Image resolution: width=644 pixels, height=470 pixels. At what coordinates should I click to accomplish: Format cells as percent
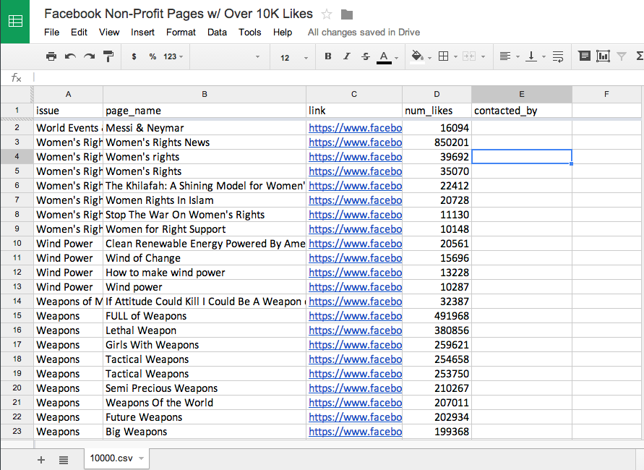click(x=153, y=56)
